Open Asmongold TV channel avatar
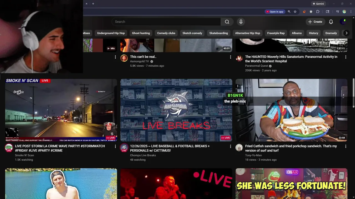The height and width of the screenshot is (199, 355). click(124, 58)
